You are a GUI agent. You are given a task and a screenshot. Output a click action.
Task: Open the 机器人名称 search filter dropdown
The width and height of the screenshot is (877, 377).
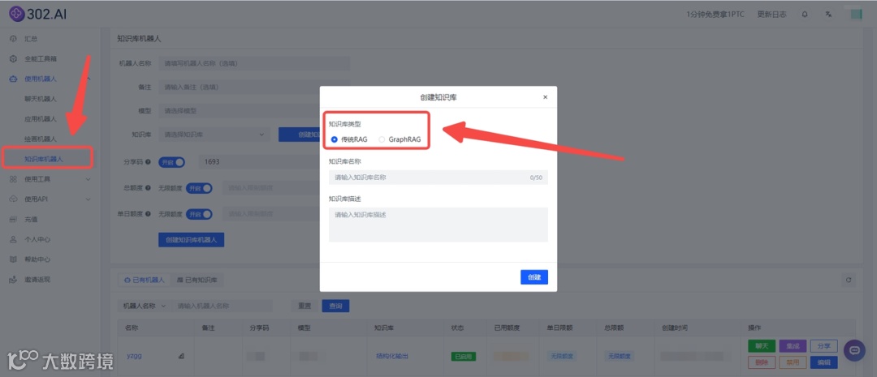pyautogui.click(x=145, y=306)
